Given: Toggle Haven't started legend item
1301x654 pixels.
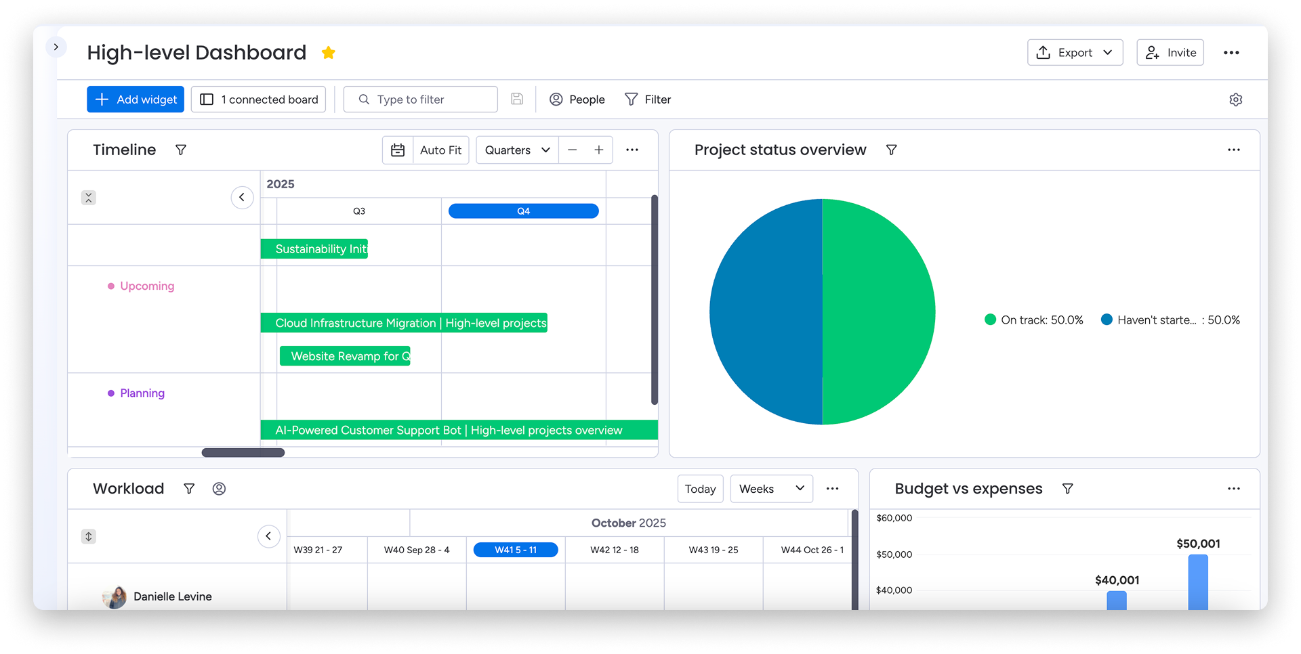Looking at the screenshot, I should pos(1170,320).
